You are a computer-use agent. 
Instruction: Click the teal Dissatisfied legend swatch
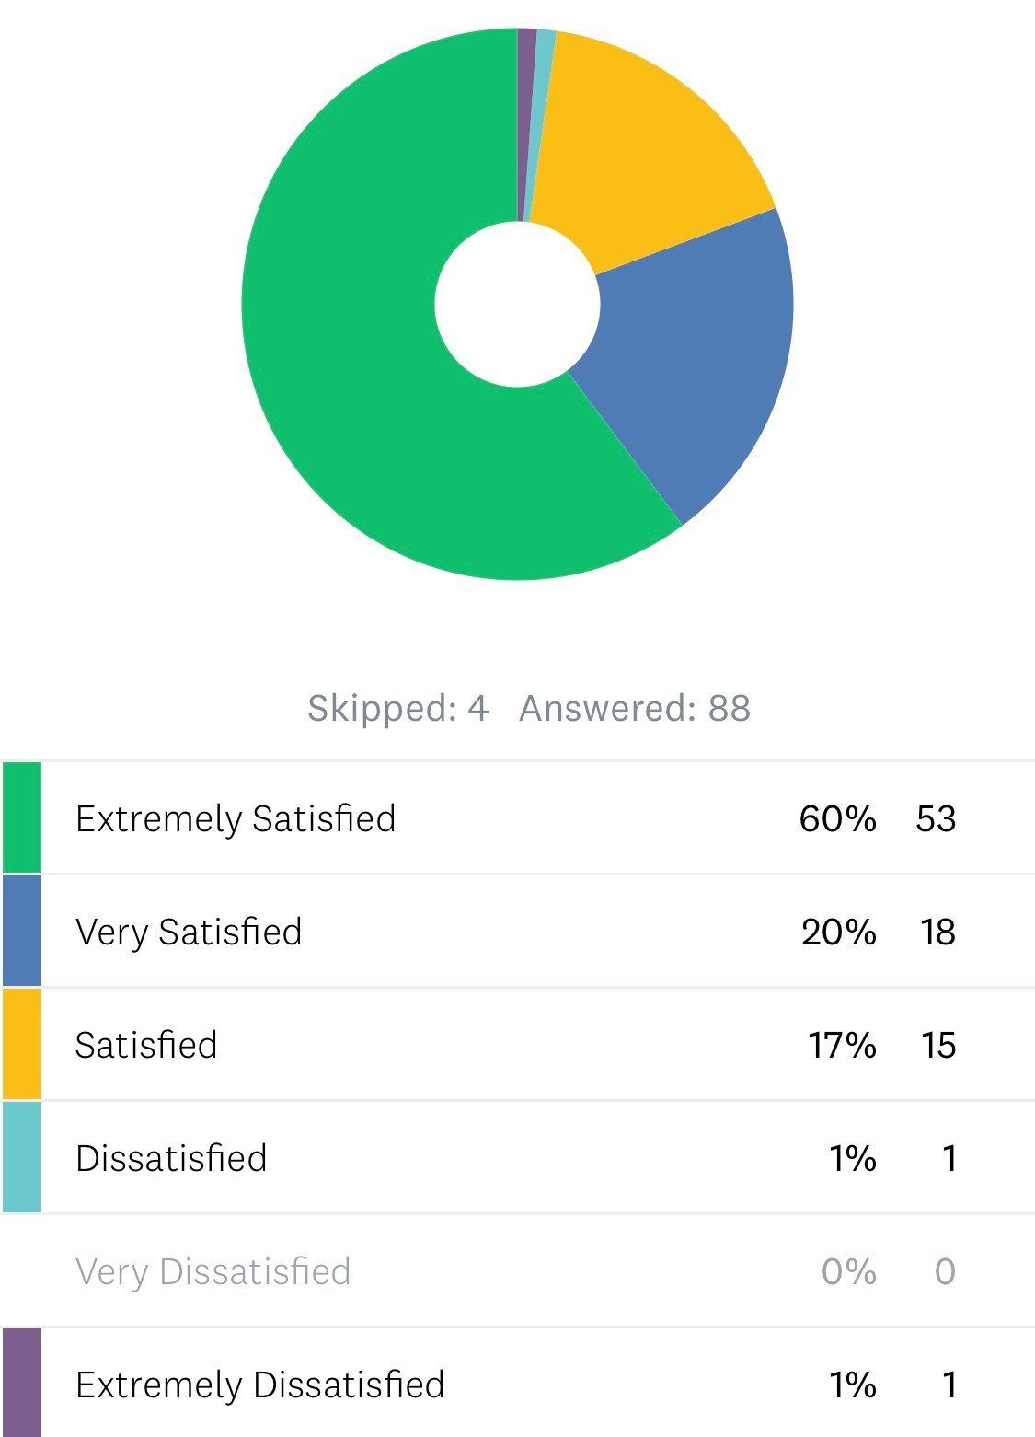pyautogui.click(x=22, y=1157)
